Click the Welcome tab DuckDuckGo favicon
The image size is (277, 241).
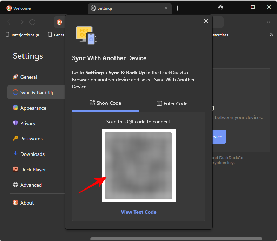tap(9, 8)
